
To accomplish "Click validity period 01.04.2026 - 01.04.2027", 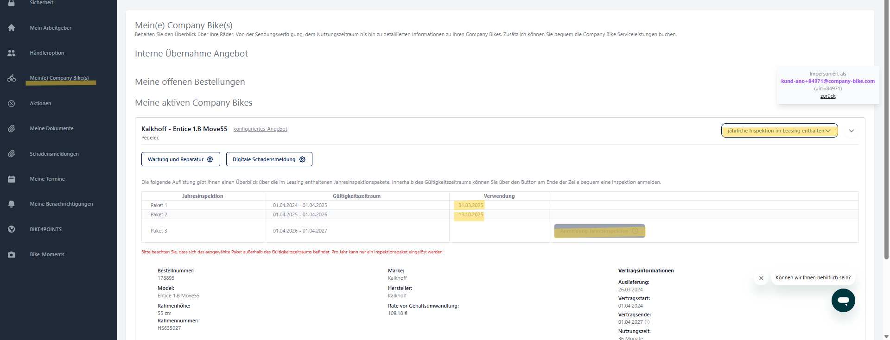I will click(x=300, y=231).
